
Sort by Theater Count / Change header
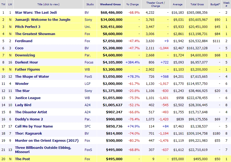click(156, 4)
